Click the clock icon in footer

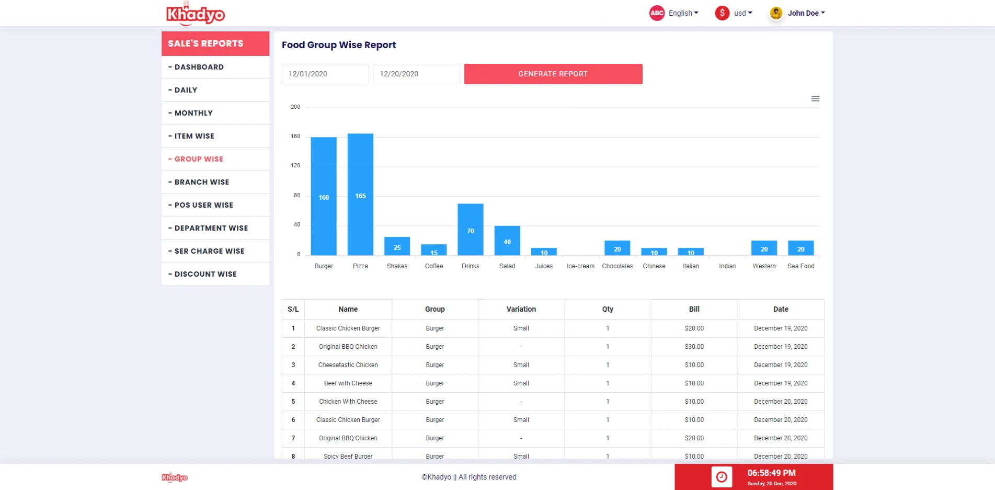[x=722, y=477]
